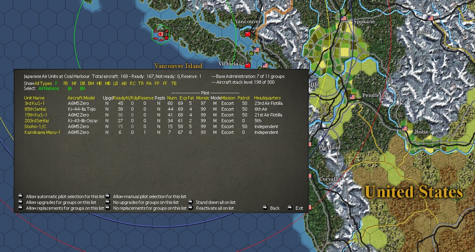Click the arrow icon beside Allow automatic pilot selection
This screenshot has height=252, width=475.
click(x=21, y=196)
